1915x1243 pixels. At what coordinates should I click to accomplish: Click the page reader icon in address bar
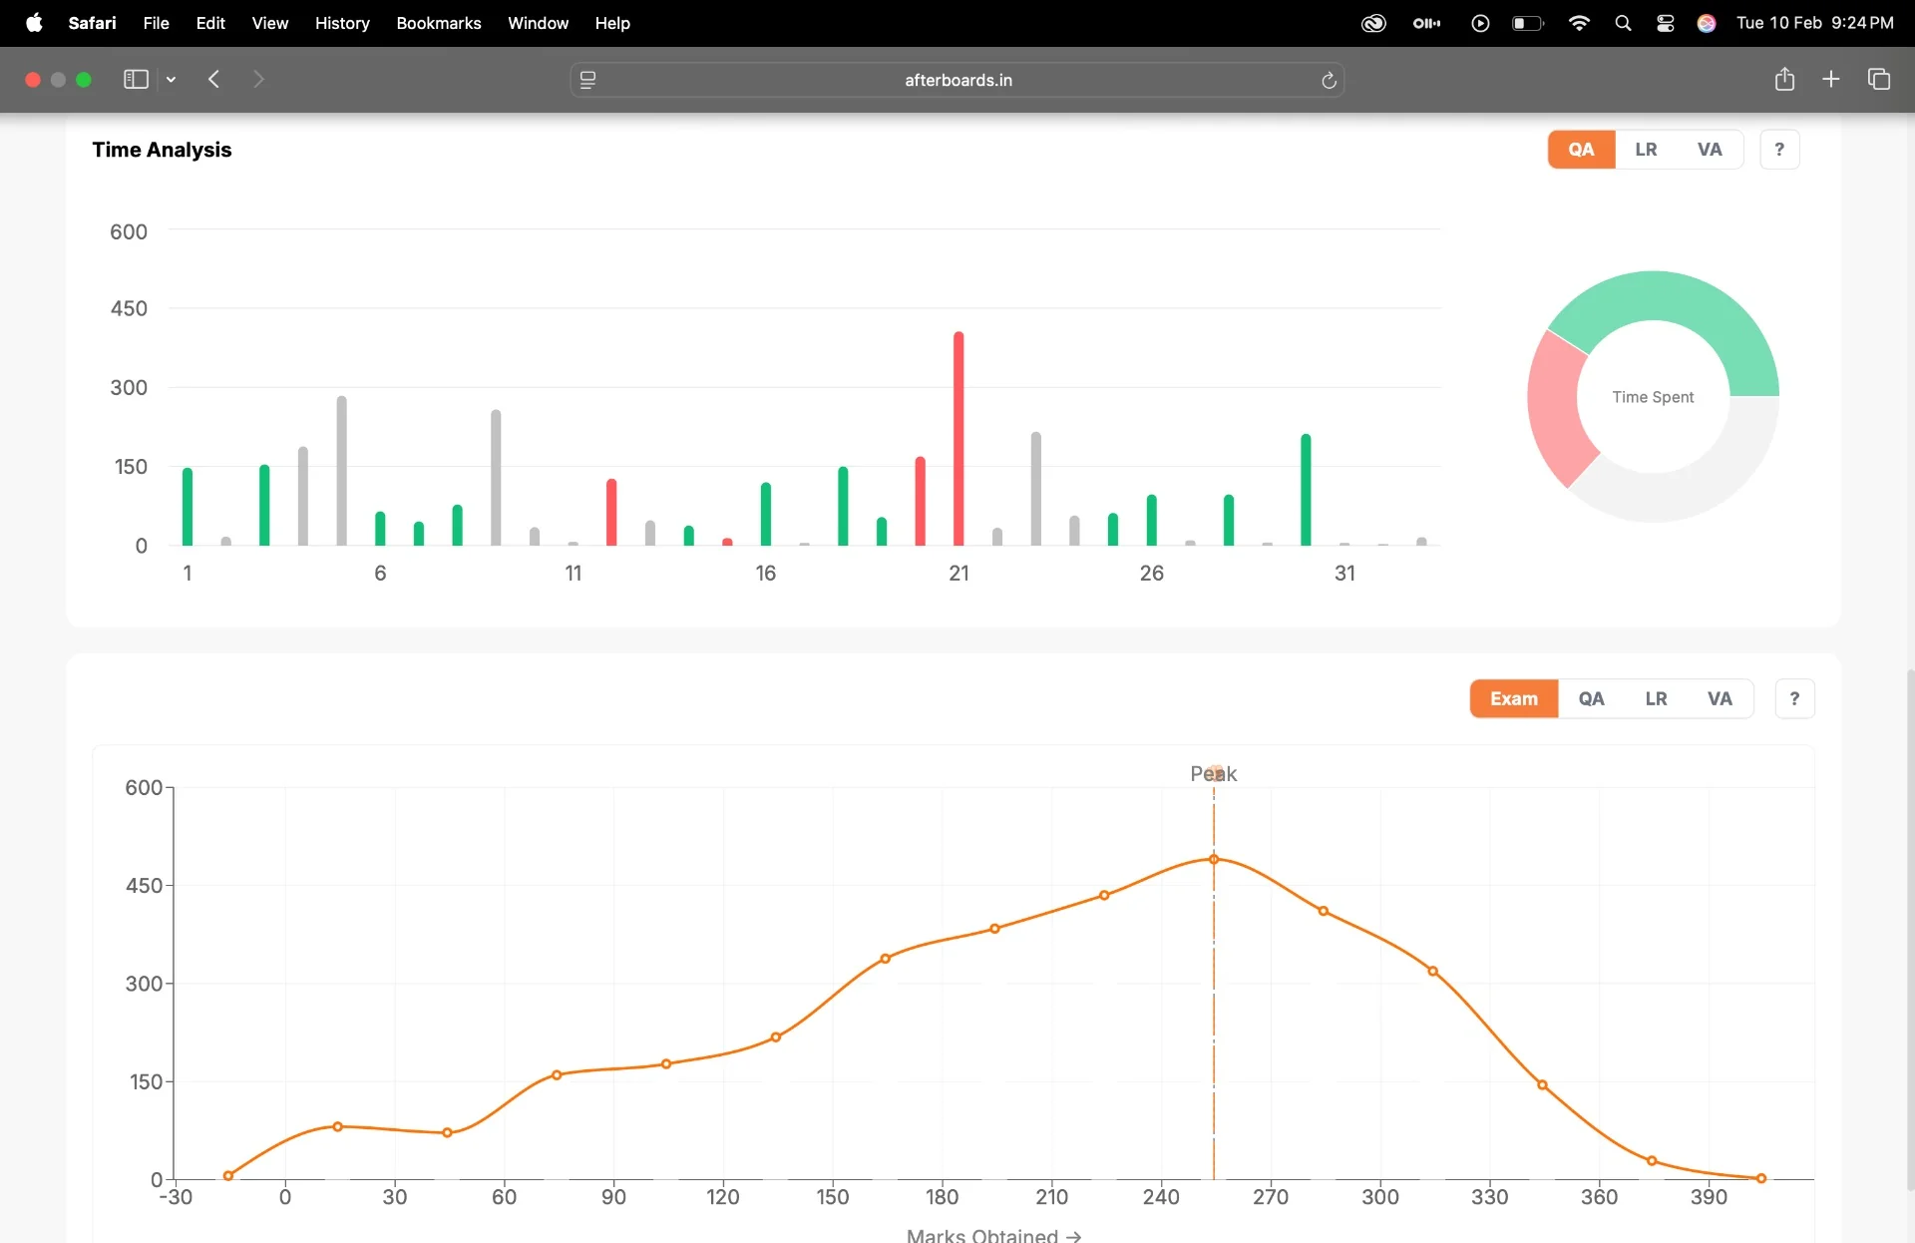588,80
